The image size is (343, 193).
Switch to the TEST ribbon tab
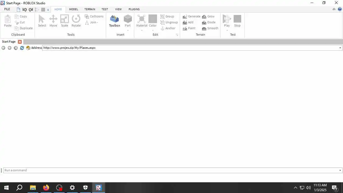105,9
